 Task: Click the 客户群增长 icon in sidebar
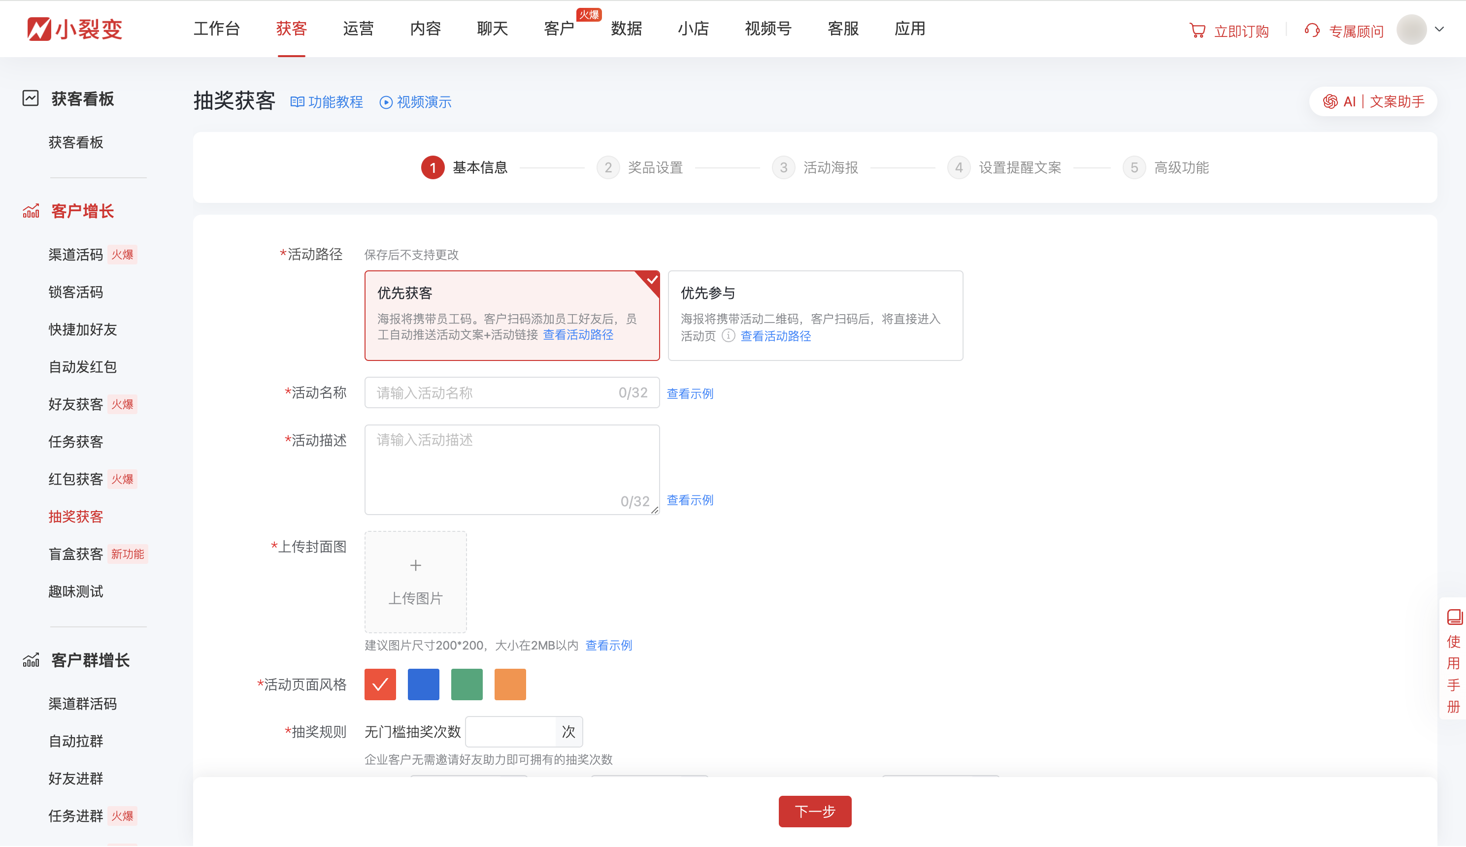30,660
